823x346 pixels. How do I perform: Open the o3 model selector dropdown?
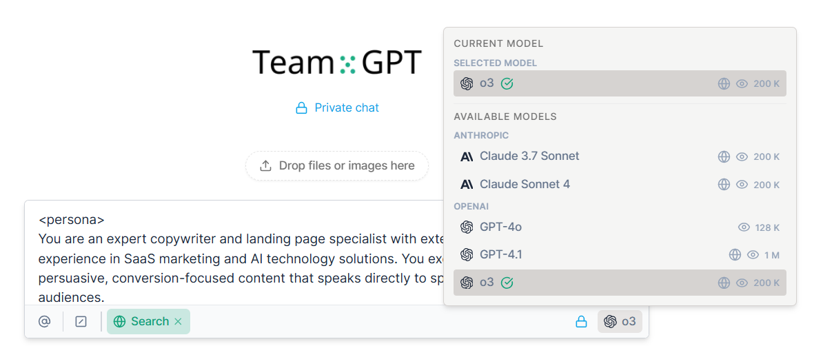click(x=620, y=321)
